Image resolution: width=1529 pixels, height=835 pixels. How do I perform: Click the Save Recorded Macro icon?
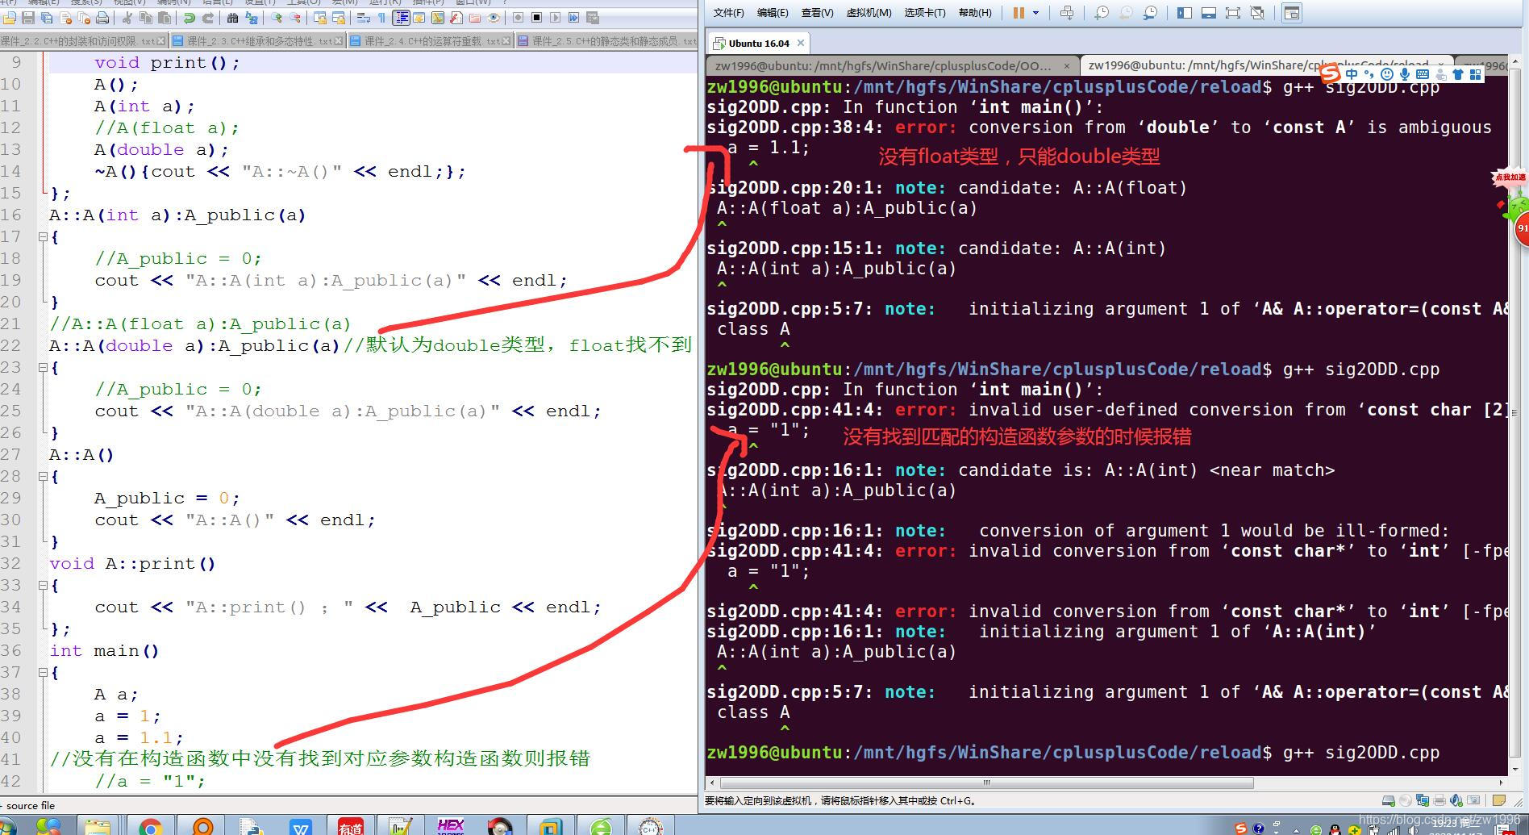[592, 17]
